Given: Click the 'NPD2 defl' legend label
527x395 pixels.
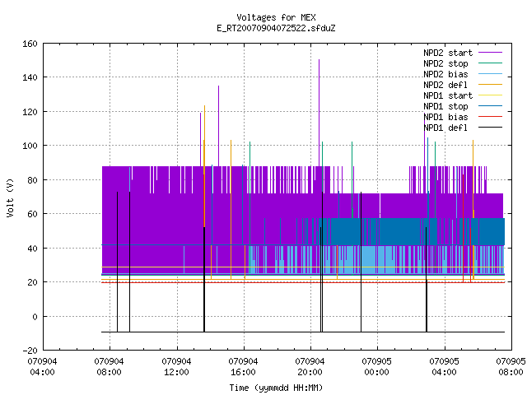Looking at the screenshot, I should (x=445, y=85).
